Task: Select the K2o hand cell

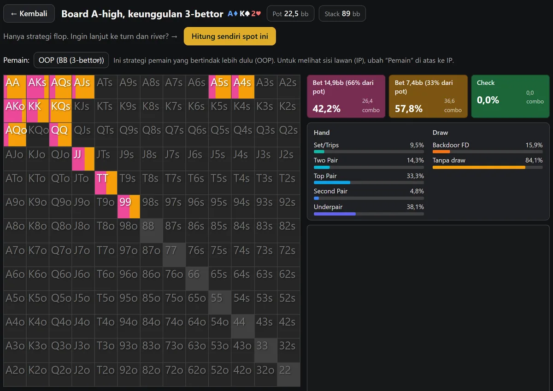Action: 38,374
